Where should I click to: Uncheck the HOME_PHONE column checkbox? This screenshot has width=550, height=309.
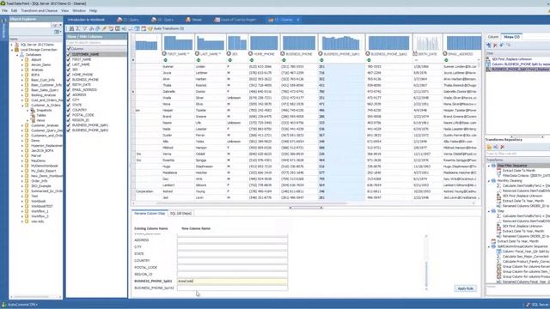(69, 75)
